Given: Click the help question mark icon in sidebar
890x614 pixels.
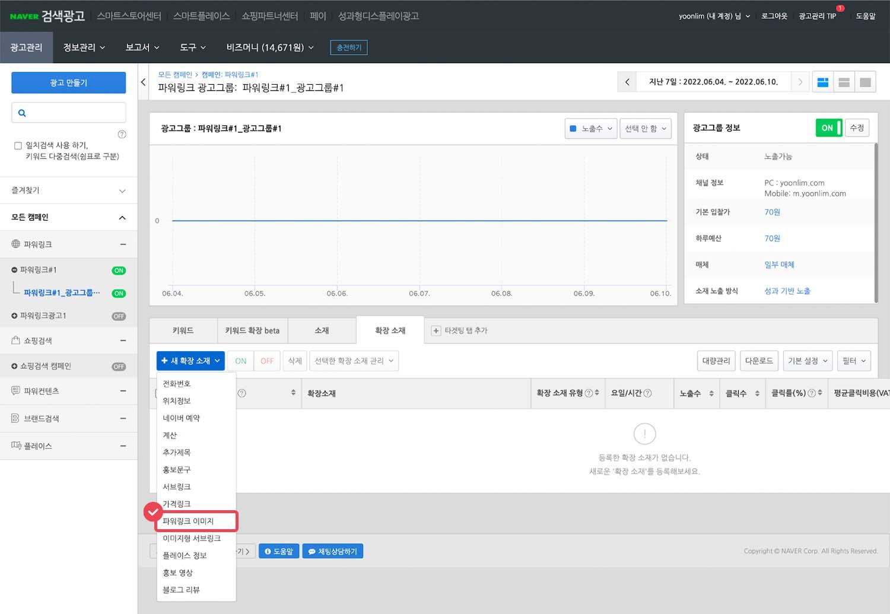Looking at the screenshot, I should click(x=122, y=134).
